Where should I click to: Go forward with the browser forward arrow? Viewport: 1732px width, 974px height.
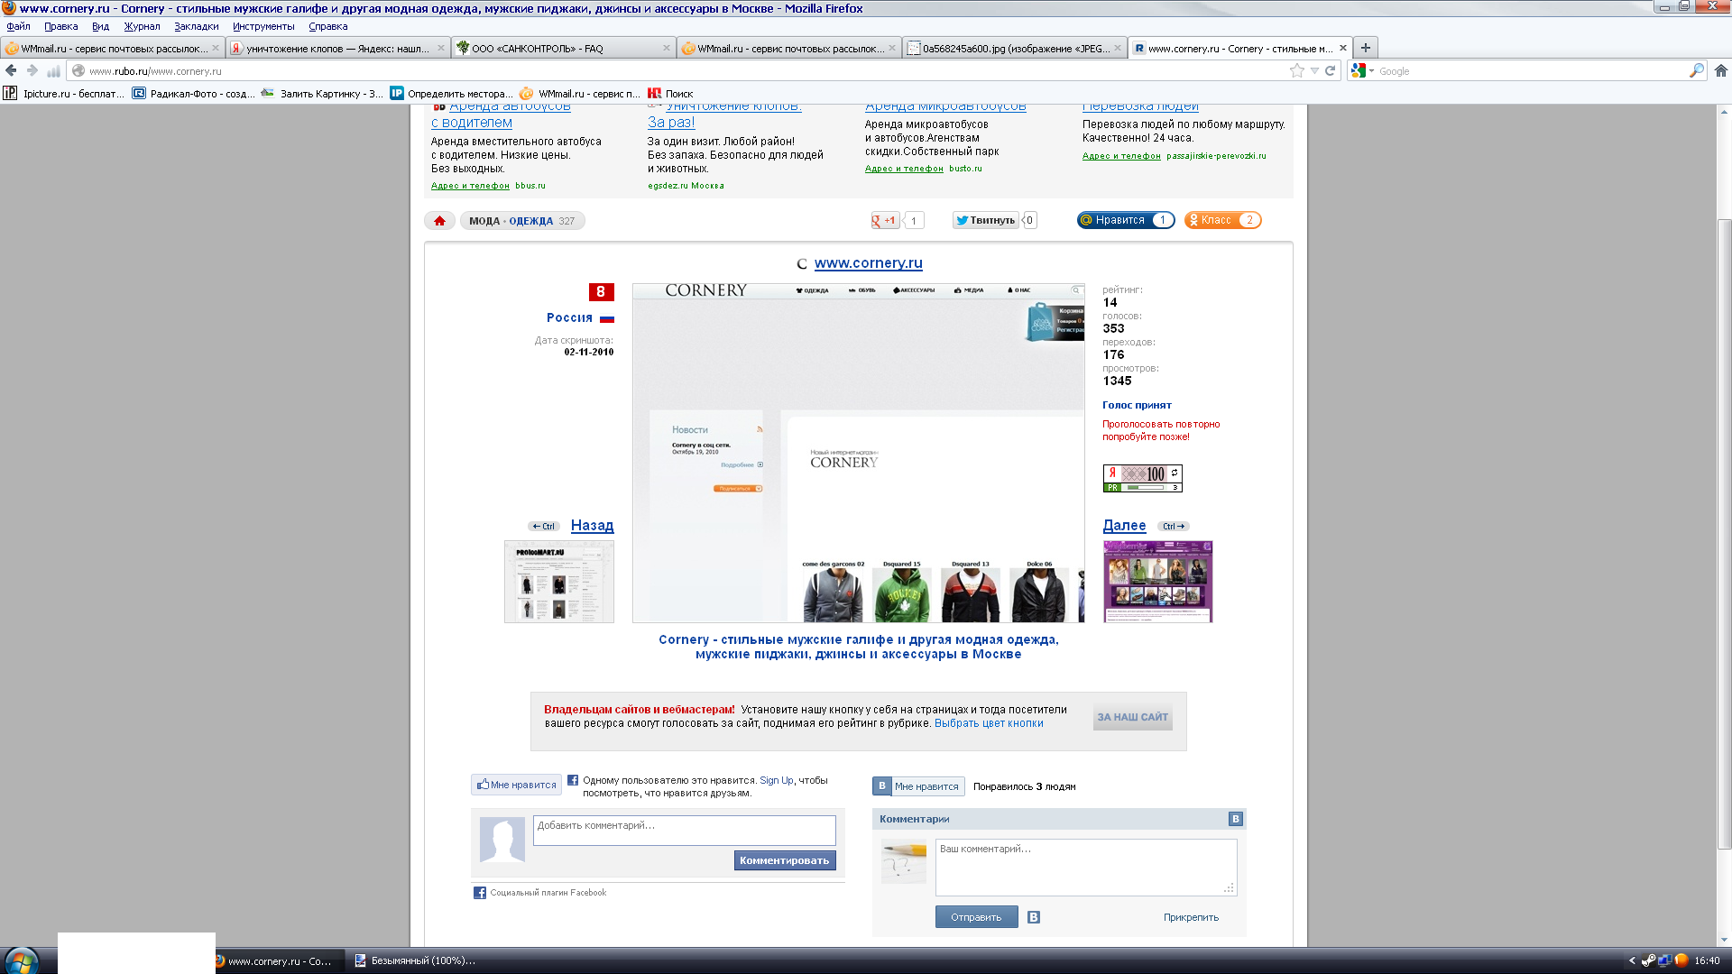(x=32, y=70)
